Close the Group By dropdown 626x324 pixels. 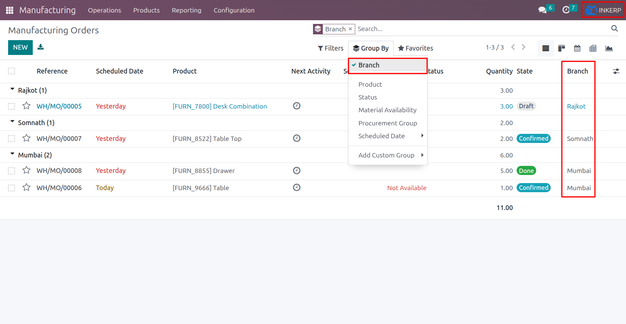(371, 48)
